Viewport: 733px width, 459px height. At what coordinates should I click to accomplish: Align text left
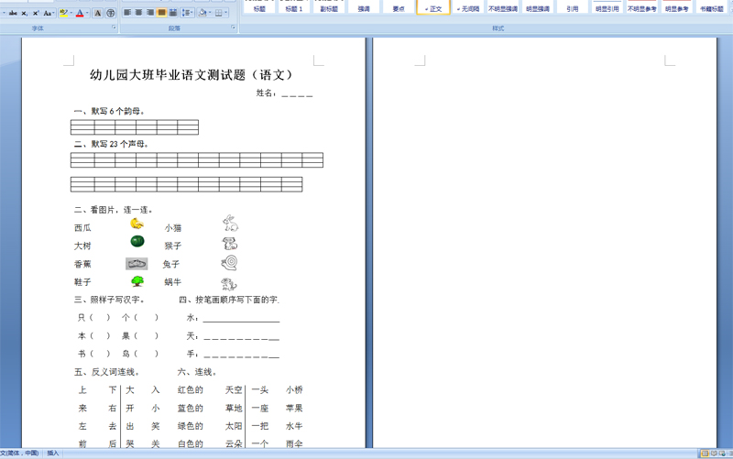[x=127, y=13]
